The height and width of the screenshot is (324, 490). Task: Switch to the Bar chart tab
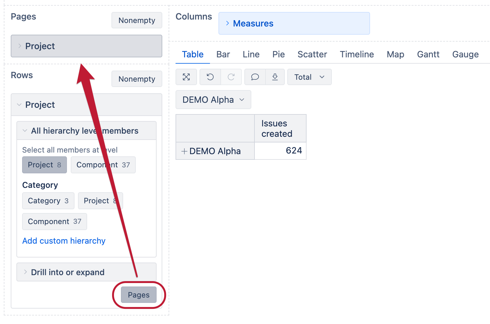tap(223, 54)
